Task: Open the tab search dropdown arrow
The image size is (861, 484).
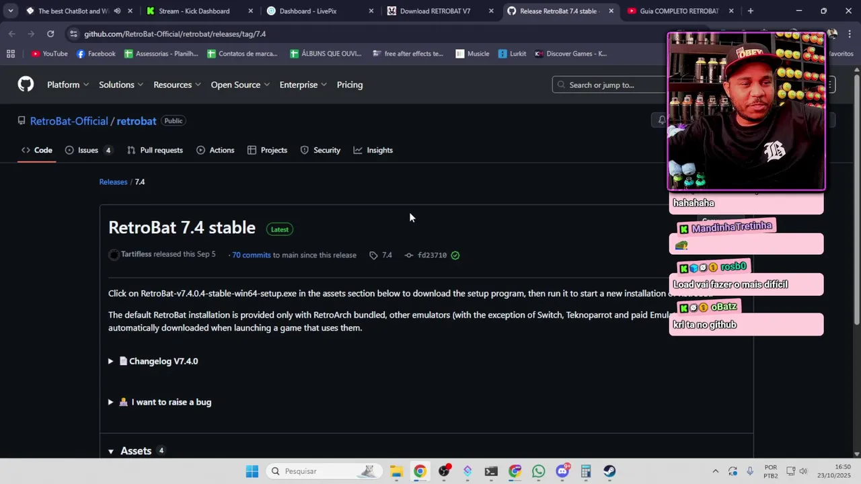Action: click(x=10, y=11)
